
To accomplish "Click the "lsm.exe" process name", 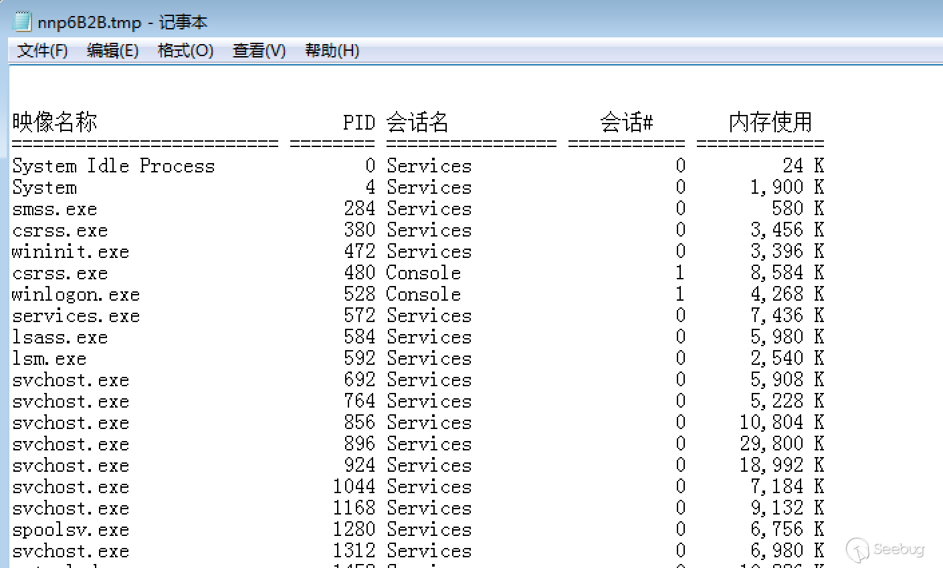I will (49, 358).
